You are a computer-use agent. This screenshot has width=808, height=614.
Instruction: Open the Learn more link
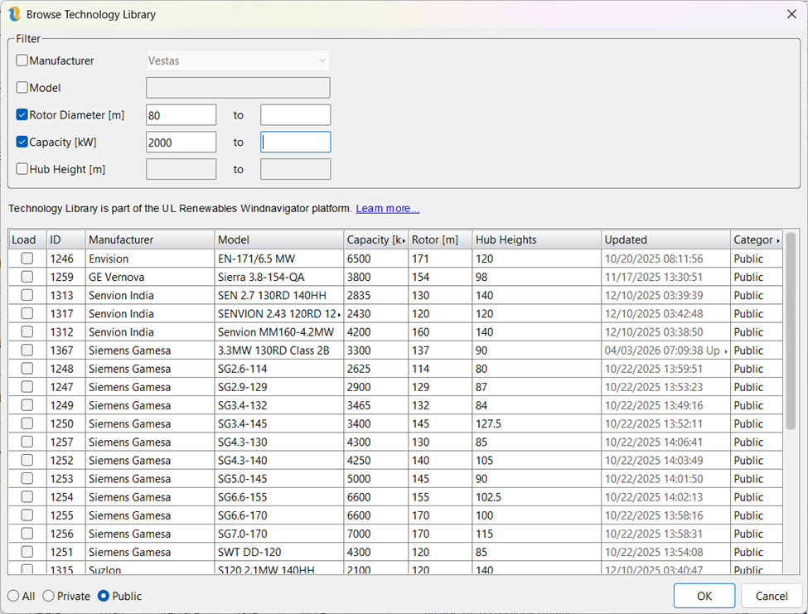(387, 208)
